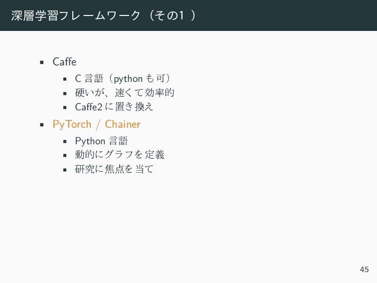Click the Caffe2 に置き換え line
Screen dimensions: 377x283
(114, 107)
